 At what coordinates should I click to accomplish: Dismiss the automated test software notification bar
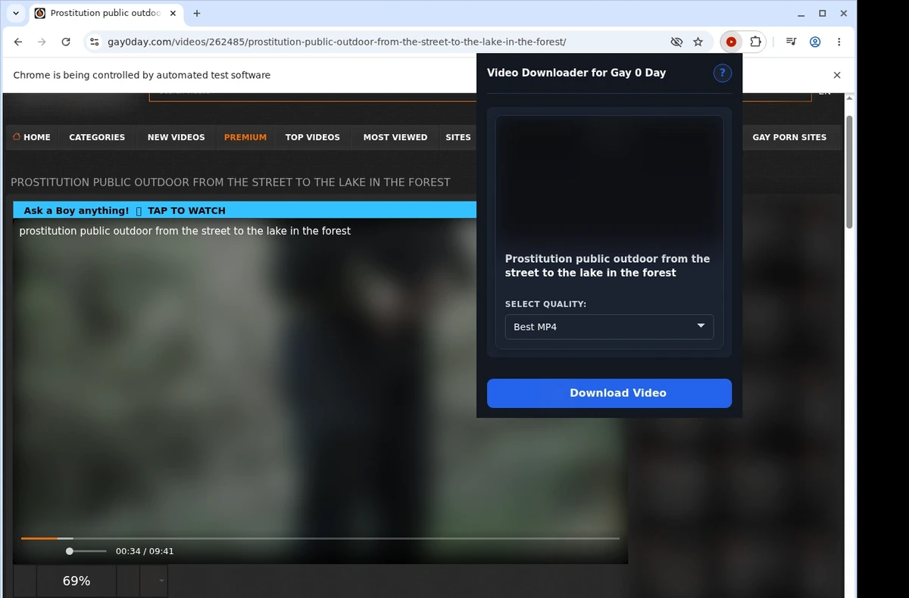[x=837, y=75]
